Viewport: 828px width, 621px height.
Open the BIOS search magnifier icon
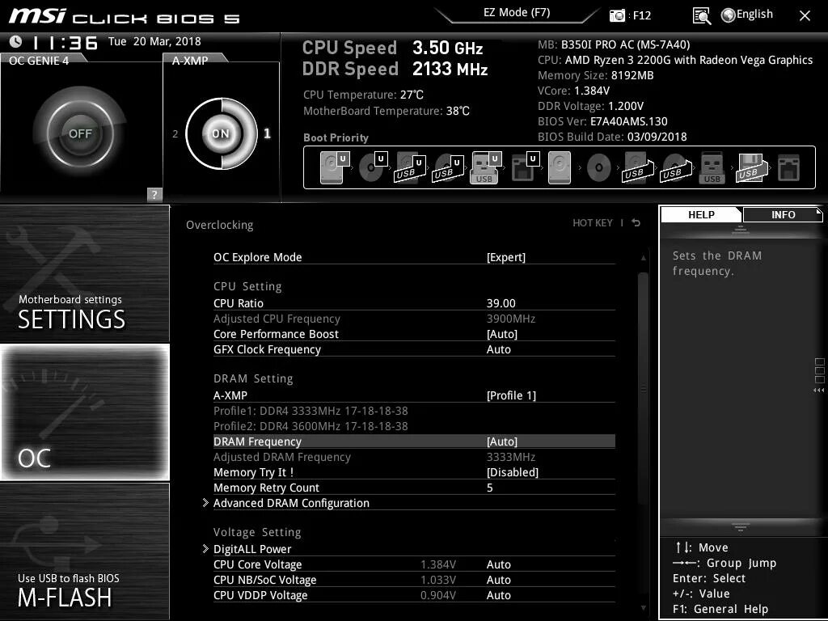pos(701,16)
